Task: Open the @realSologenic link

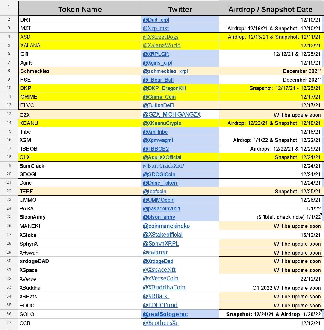Action: [165, 314]
